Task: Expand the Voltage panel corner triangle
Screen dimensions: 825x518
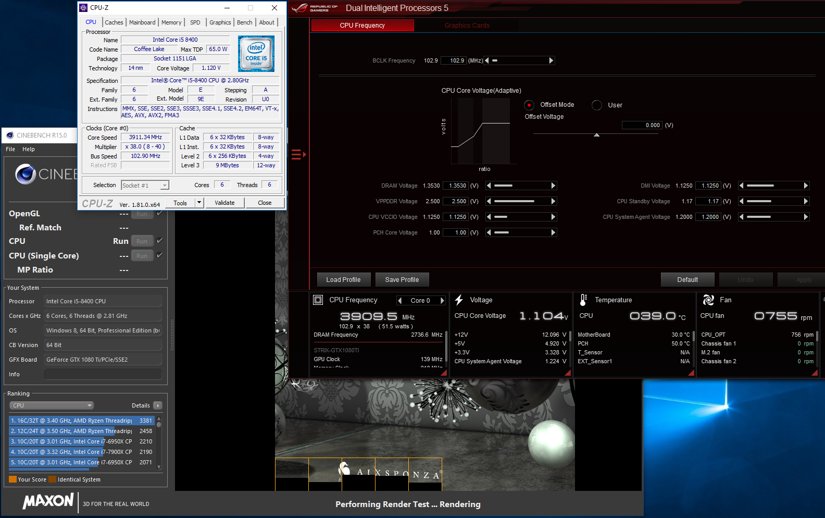Action: [x=568, y=373]
